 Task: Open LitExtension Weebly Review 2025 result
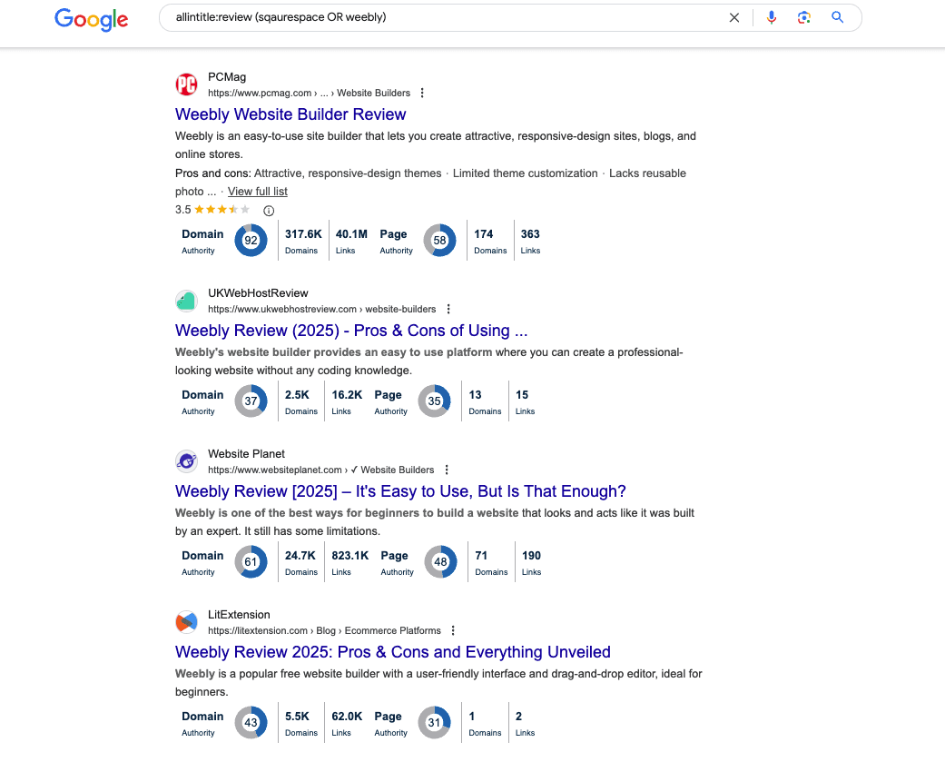(392, 652)
